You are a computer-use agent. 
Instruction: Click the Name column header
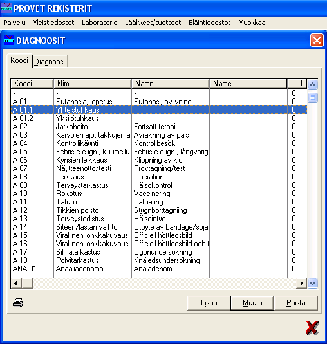pyautogui.click(x=248, y=84)
